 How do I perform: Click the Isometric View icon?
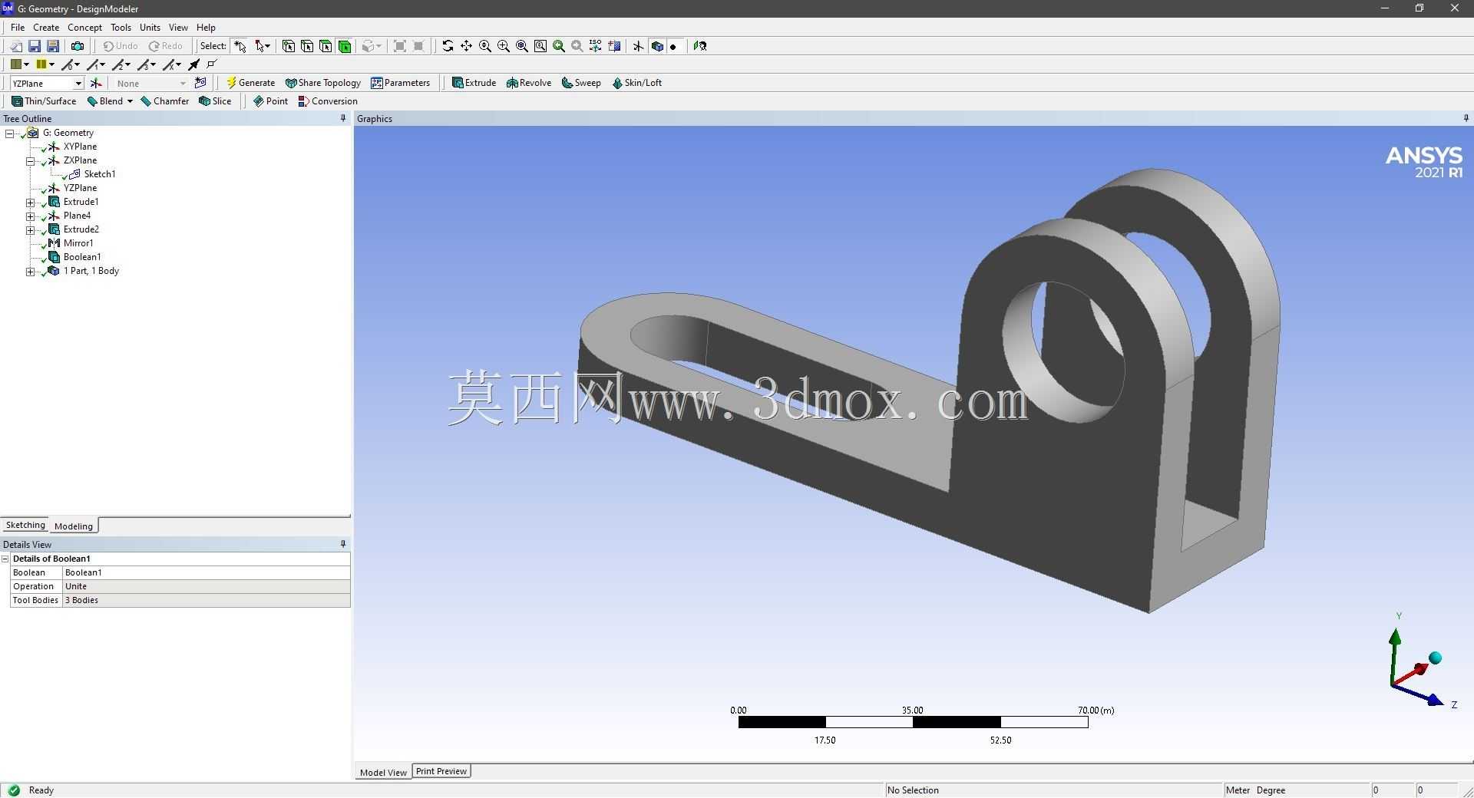tap(596, 46)
